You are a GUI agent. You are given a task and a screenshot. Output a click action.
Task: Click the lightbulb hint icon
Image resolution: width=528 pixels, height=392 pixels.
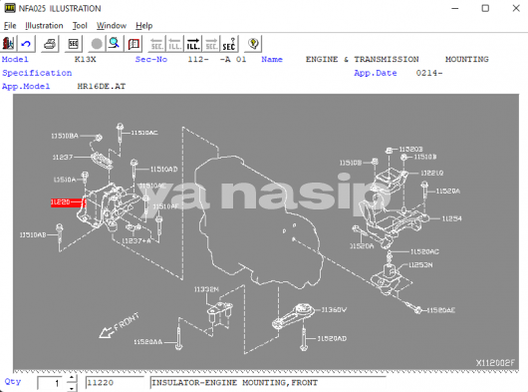[x=253, y=44]
